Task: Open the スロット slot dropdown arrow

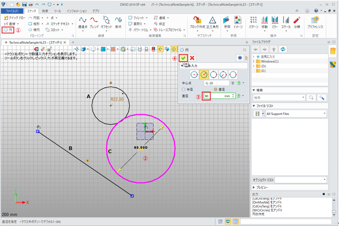Action: coord(62,30)
